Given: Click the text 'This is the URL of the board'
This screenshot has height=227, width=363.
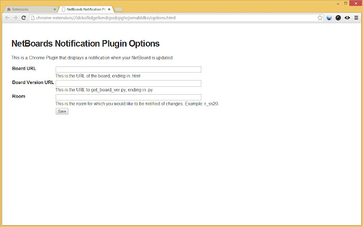Looking at the screenshot, I should pyautogui.click(x=82, y=76).
